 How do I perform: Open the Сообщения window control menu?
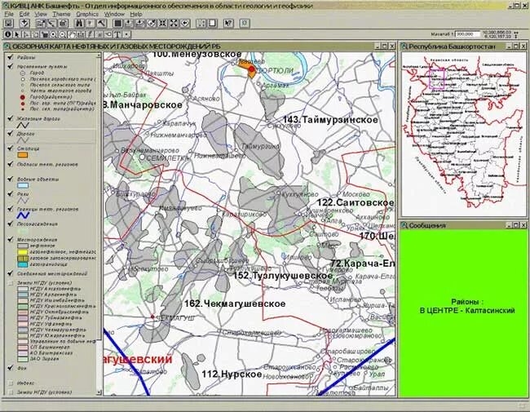[404, 225]
